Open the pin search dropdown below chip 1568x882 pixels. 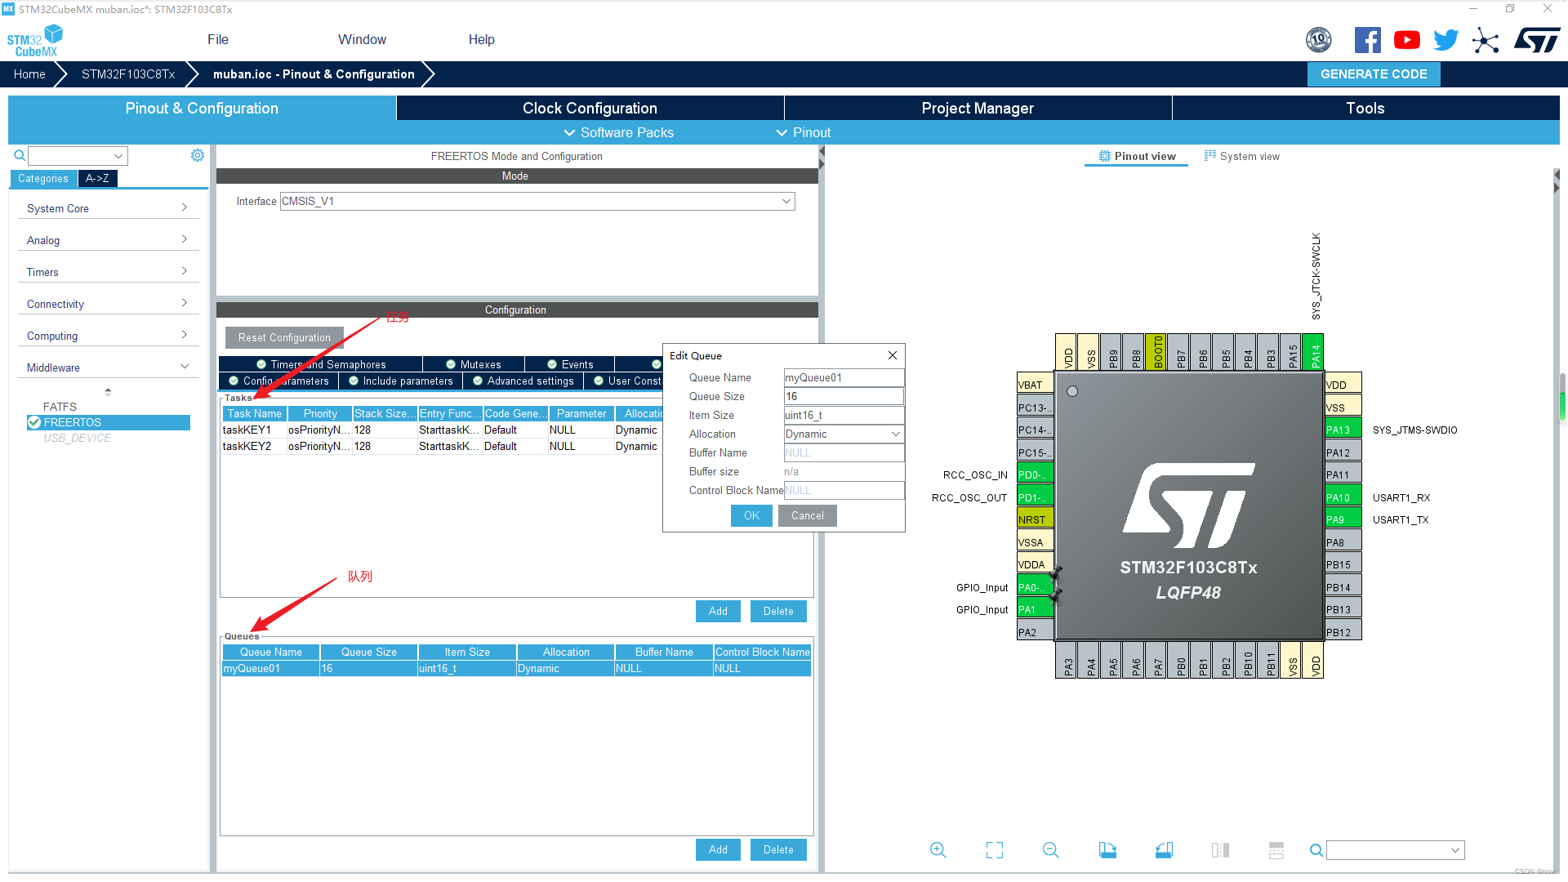1395,850
